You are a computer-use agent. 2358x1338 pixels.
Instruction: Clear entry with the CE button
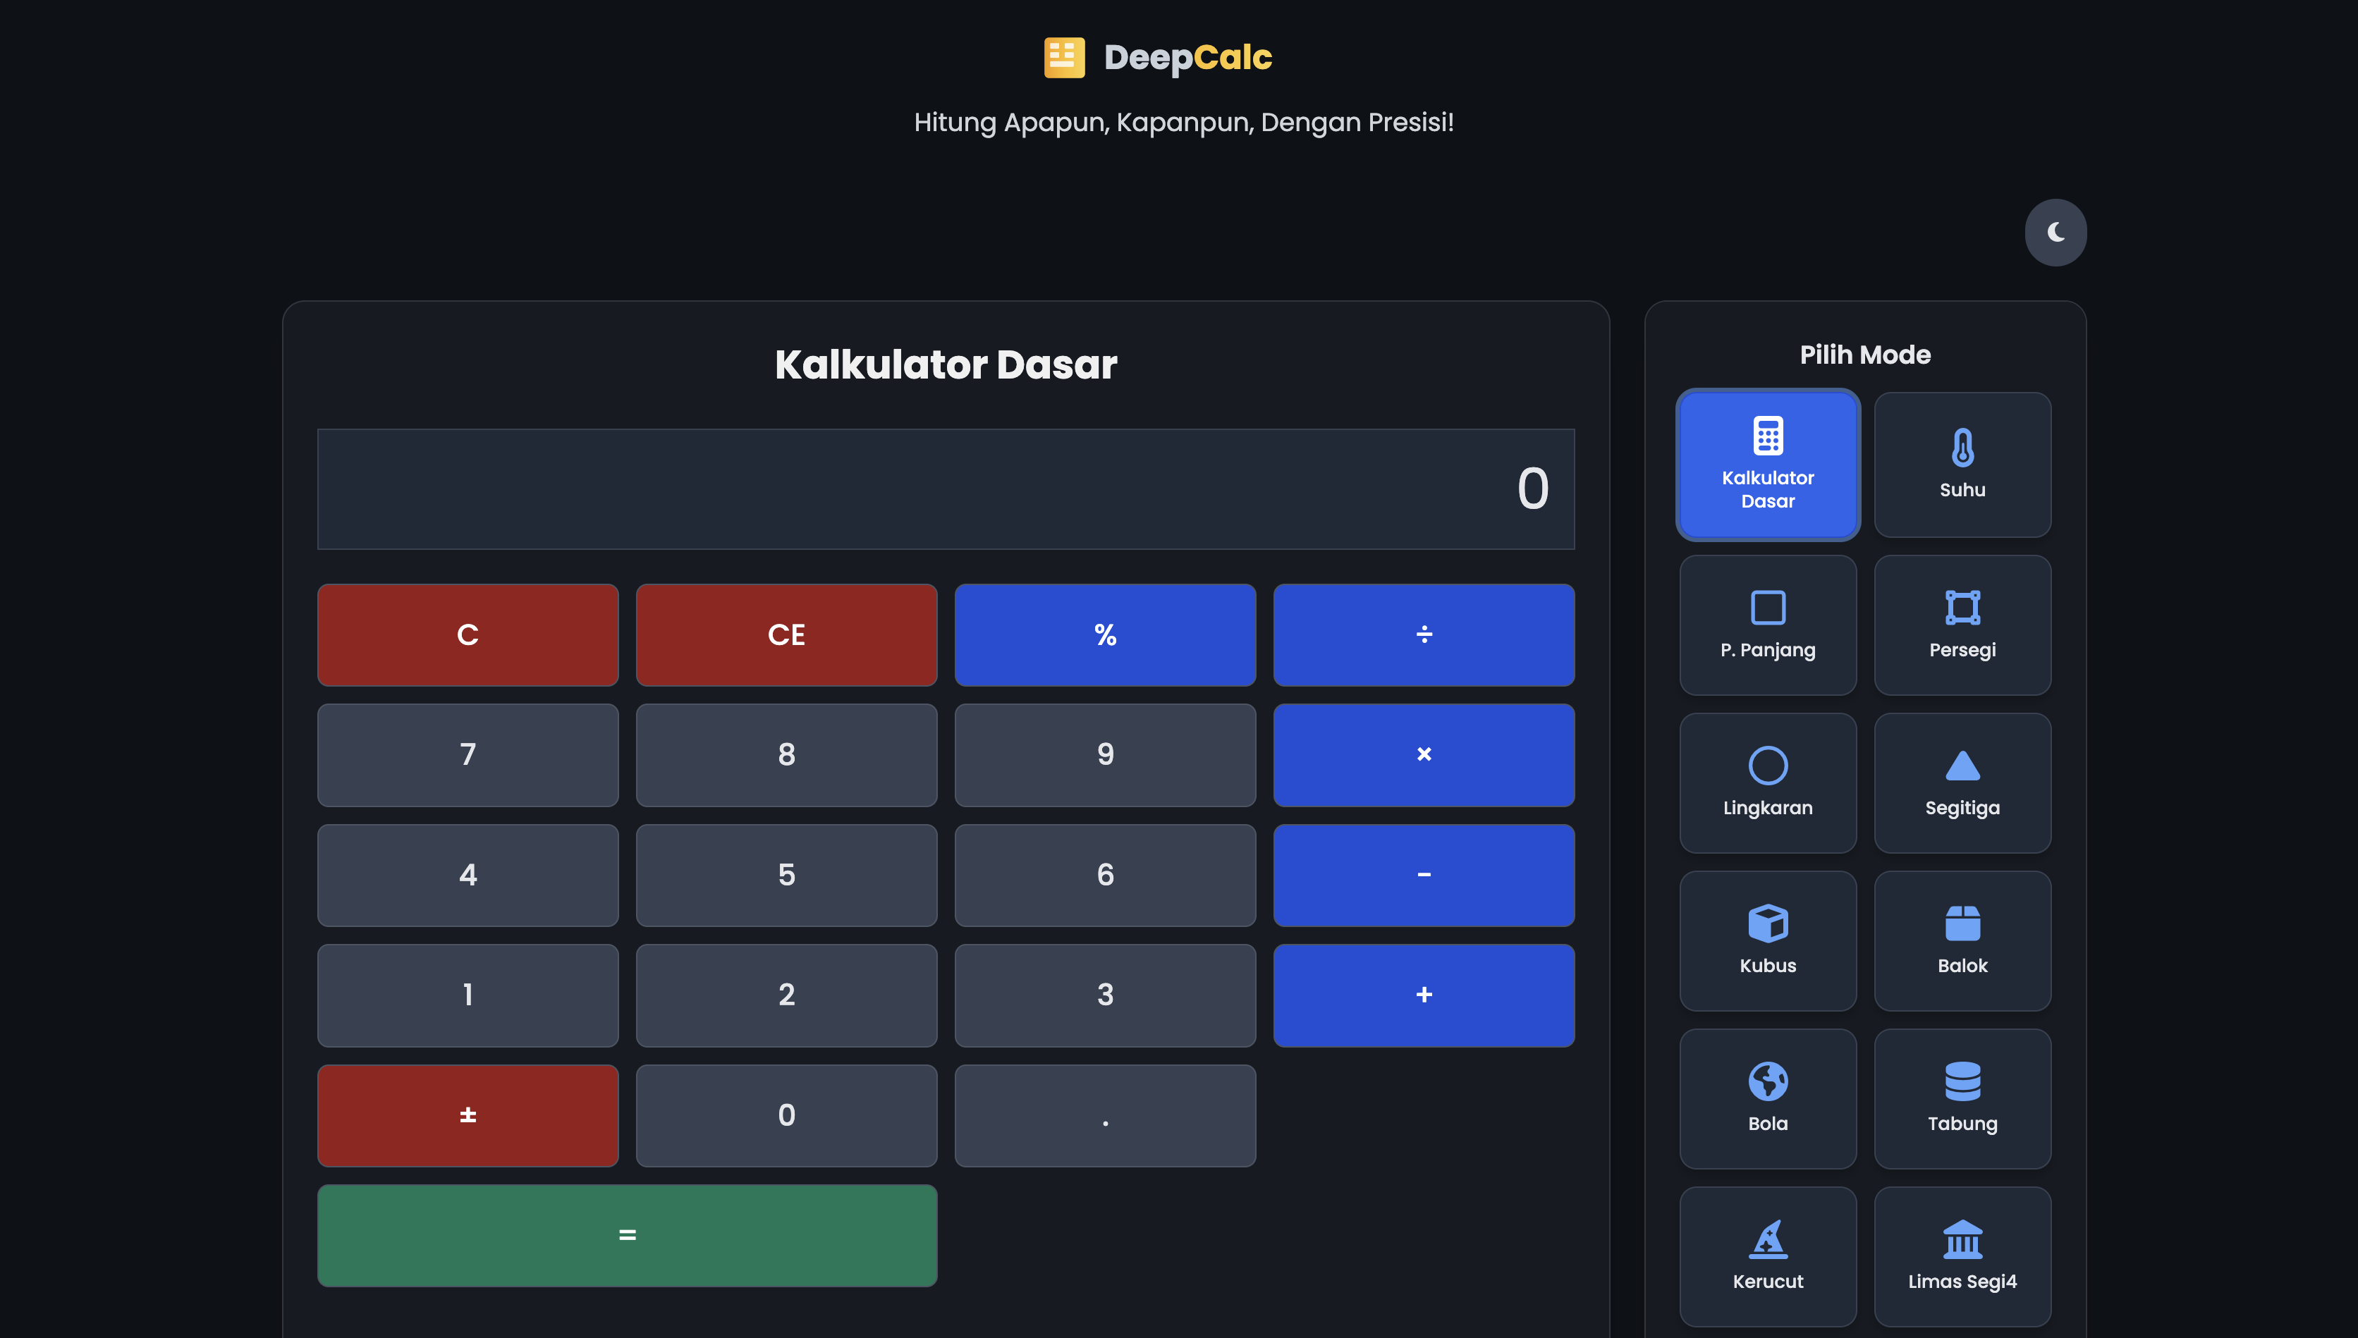[x=787, y=635]
